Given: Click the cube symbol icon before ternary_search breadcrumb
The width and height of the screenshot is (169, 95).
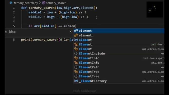Looking at the screenshot, I should pos(44,3).
